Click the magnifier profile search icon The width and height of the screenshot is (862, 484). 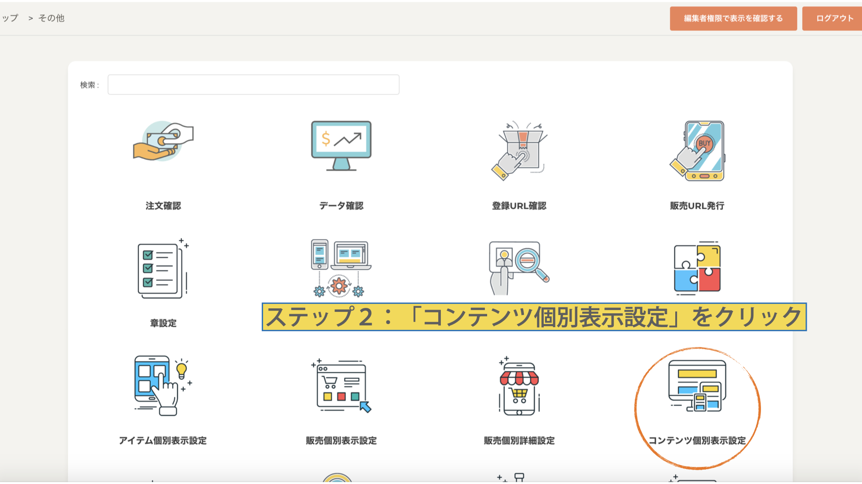[519, 268]
